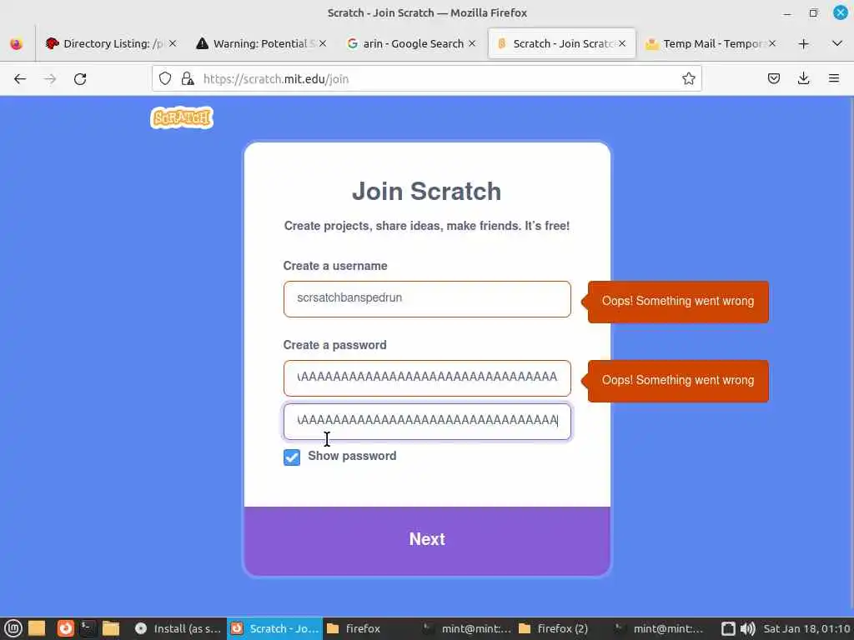
Task: Open the terminal launcher in taskbar
Action: (x=88, y=628)
